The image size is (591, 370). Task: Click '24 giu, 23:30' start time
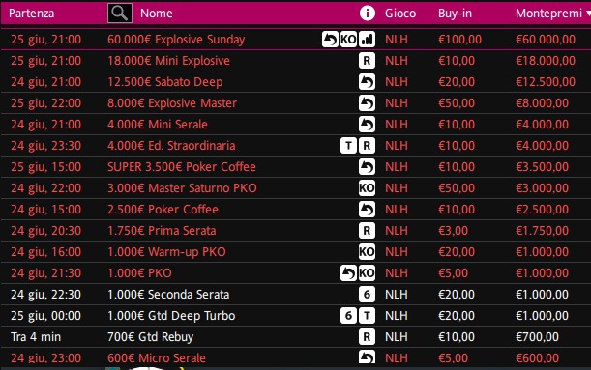point(45,146)
